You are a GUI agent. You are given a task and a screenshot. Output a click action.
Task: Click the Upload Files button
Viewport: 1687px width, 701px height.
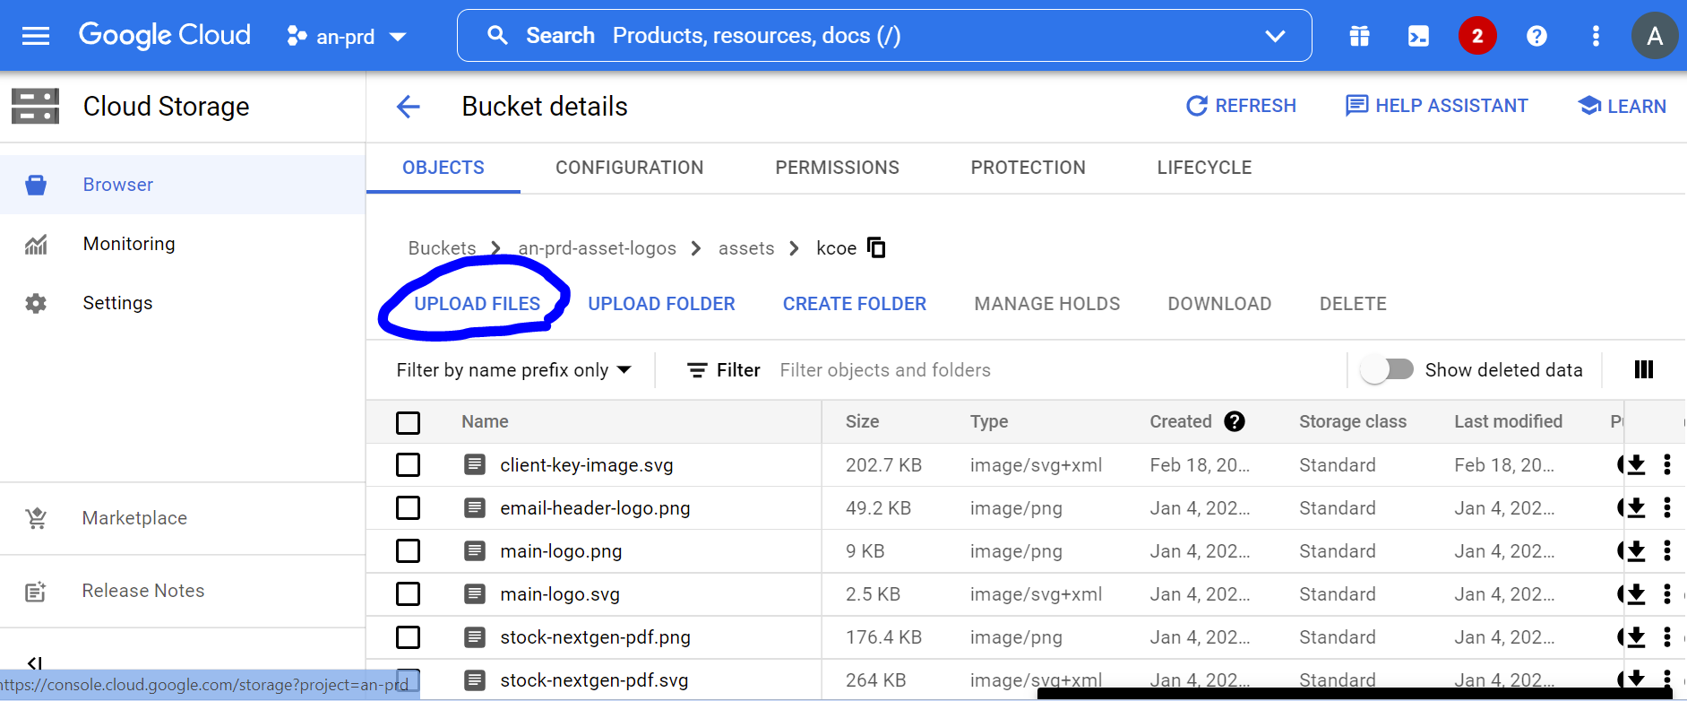(477, 304)
